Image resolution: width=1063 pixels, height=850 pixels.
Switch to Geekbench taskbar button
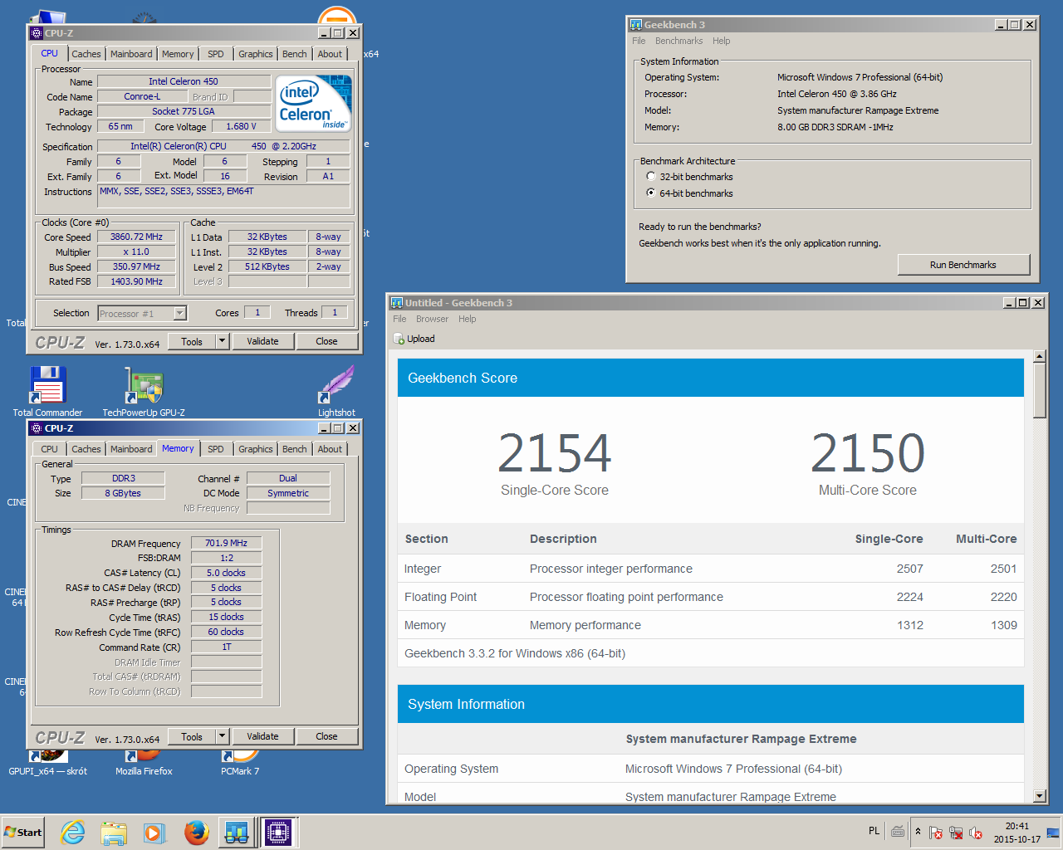tap(237, 833)
